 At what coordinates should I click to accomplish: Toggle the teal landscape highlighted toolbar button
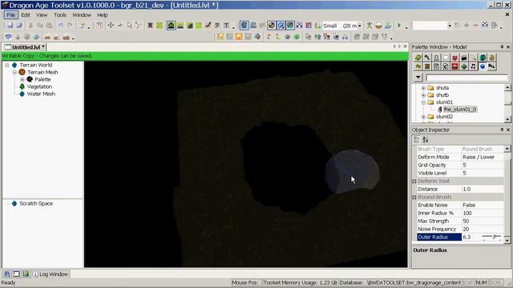click(290, 26)
